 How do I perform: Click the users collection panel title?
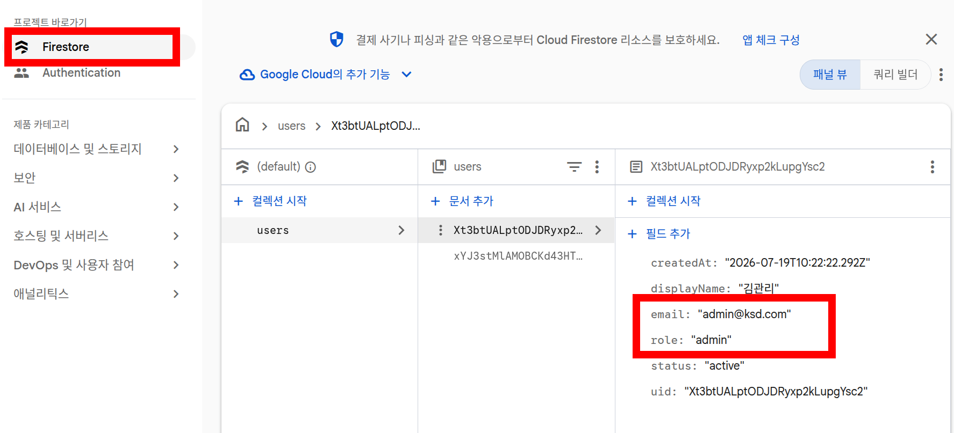click(468, 167)
